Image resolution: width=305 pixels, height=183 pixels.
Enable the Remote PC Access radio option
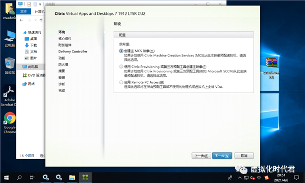(x=121, y=82)
